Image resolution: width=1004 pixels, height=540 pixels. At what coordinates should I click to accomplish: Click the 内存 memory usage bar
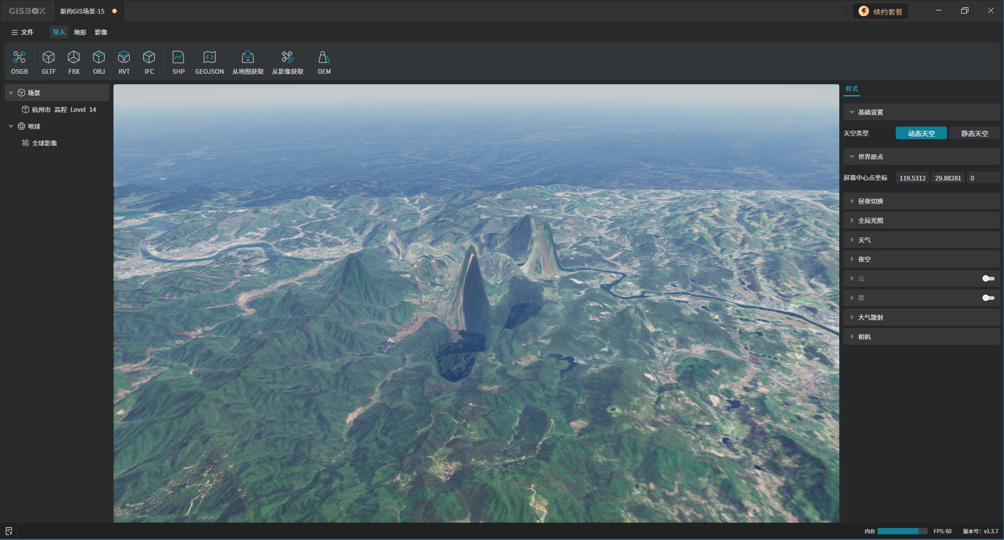coord(902,531)
